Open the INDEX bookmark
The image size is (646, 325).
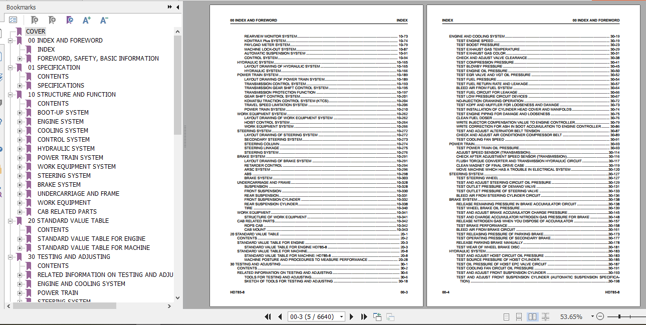tap(46, 50)
